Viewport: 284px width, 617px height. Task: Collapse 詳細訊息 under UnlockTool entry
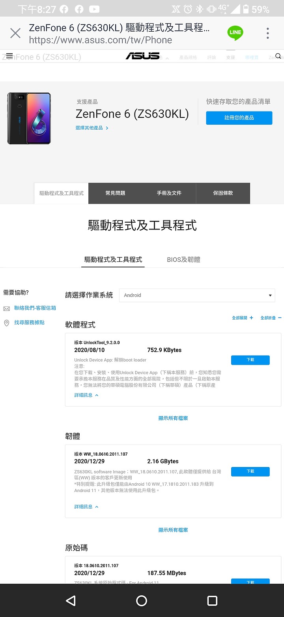tap(86, 395)
